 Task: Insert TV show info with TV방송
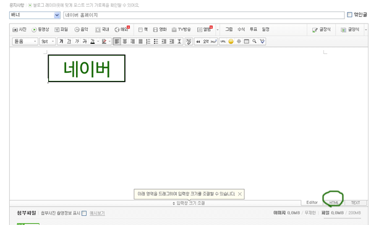(x=181, y=30)
